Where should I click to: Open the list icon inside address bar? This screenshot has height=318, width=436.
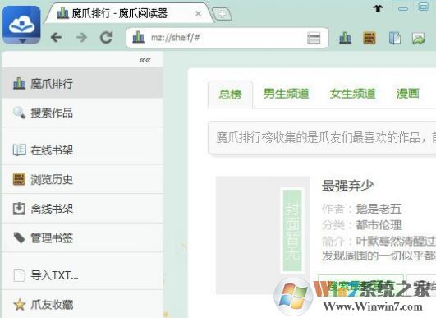pos(314,38)
